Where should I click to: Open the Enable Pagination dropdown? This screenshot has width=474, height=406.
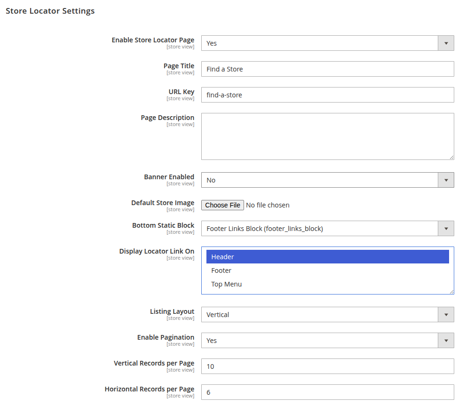click(327, 340)
